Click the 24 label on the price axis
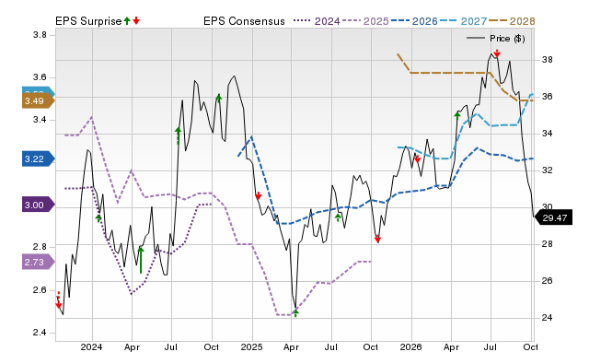The image size is (589, 352). [x=547, y=318]
